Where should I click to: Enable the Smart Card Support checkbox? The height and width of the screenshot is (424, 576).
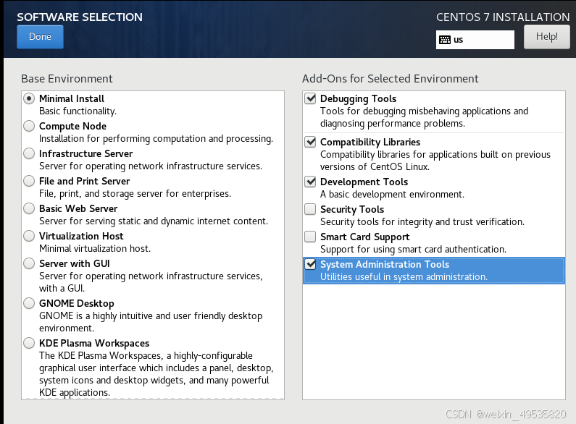[x=310, y=237]
